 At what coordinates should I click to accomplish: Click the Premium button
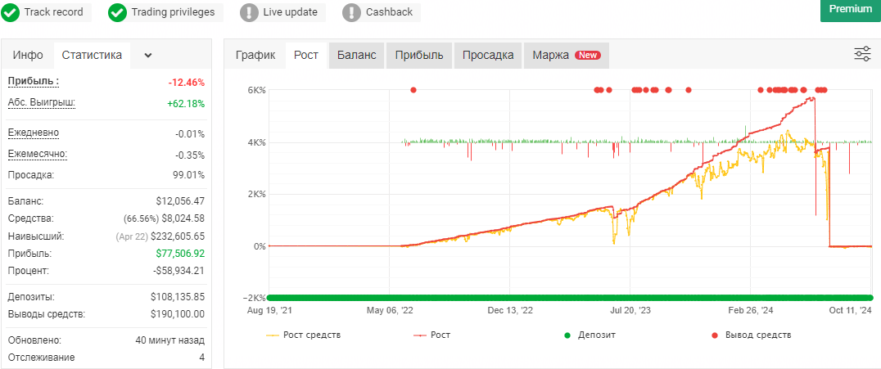(851, 10)
